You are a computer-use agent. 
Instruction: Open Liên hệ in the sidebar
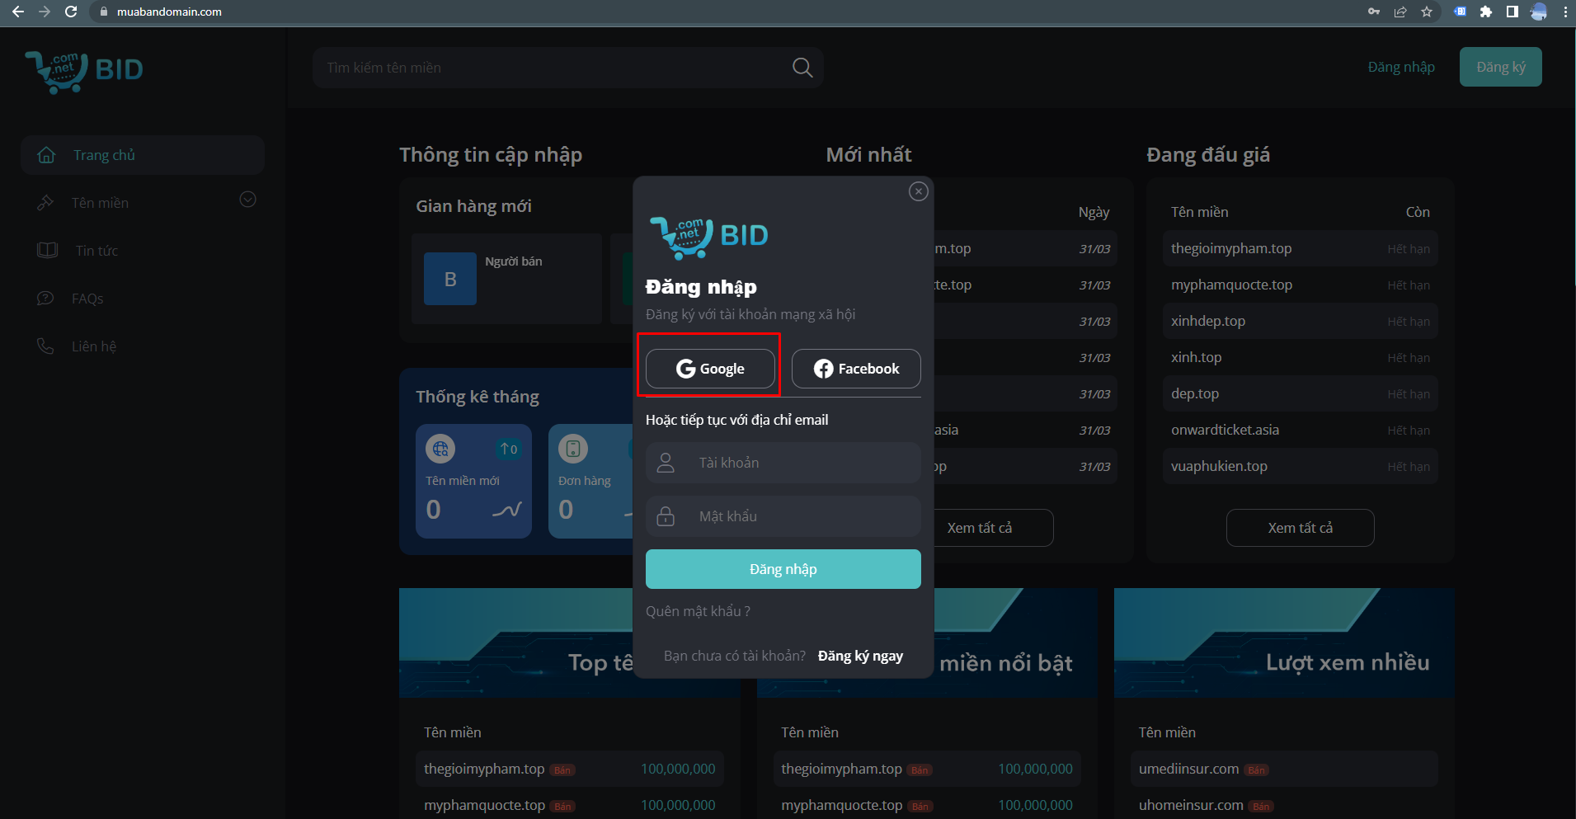point(93,346)
